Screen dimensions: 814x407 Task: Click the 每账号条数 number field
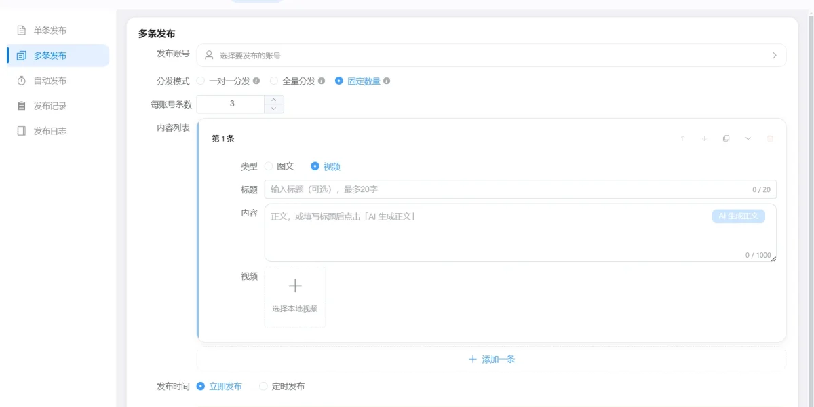coord(231,104)
